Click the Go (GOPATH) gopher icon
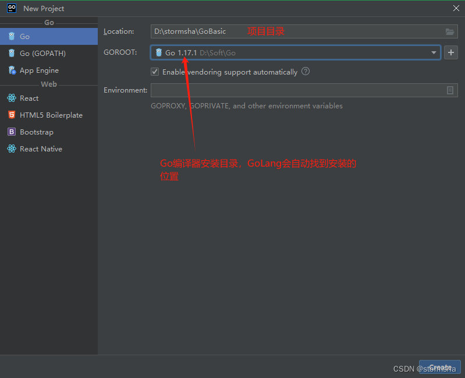Viewport: 465px width, 378px height. coord(12,53)
